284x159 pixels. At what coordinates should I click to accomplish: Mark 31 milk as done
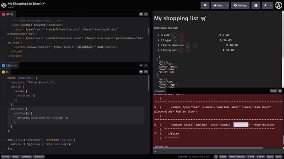[x=174, y=35]
